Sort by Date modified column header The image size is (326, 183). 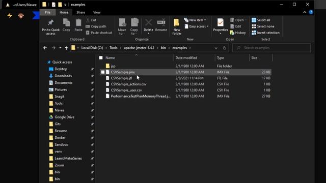(186, 58)
